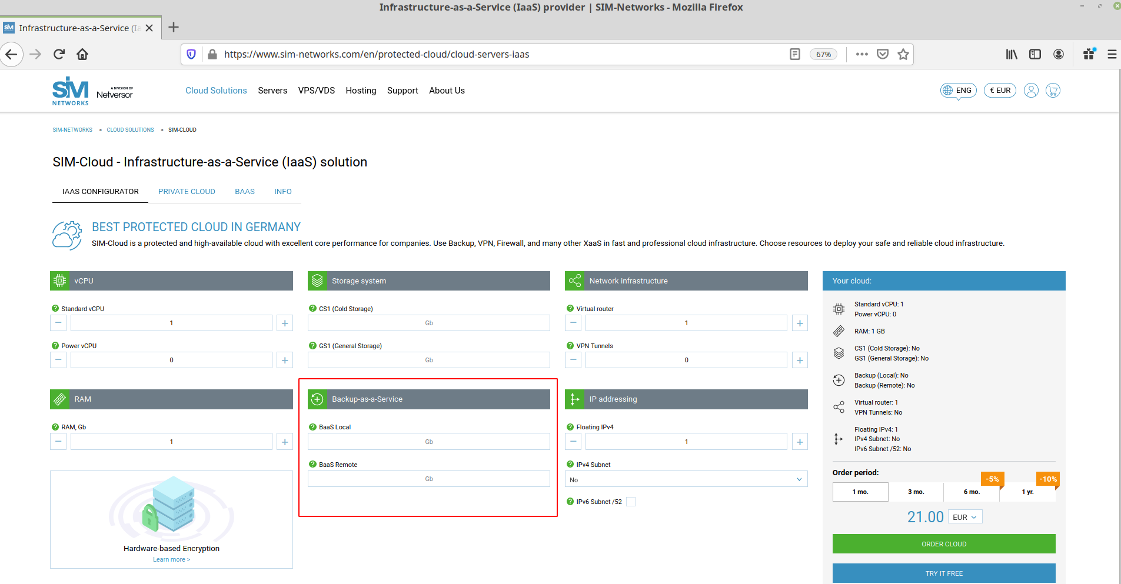This screenshot has height=584, width=1121.
Task: Click help icon next to BaaS Remote
Action: [x=313, y=464]
